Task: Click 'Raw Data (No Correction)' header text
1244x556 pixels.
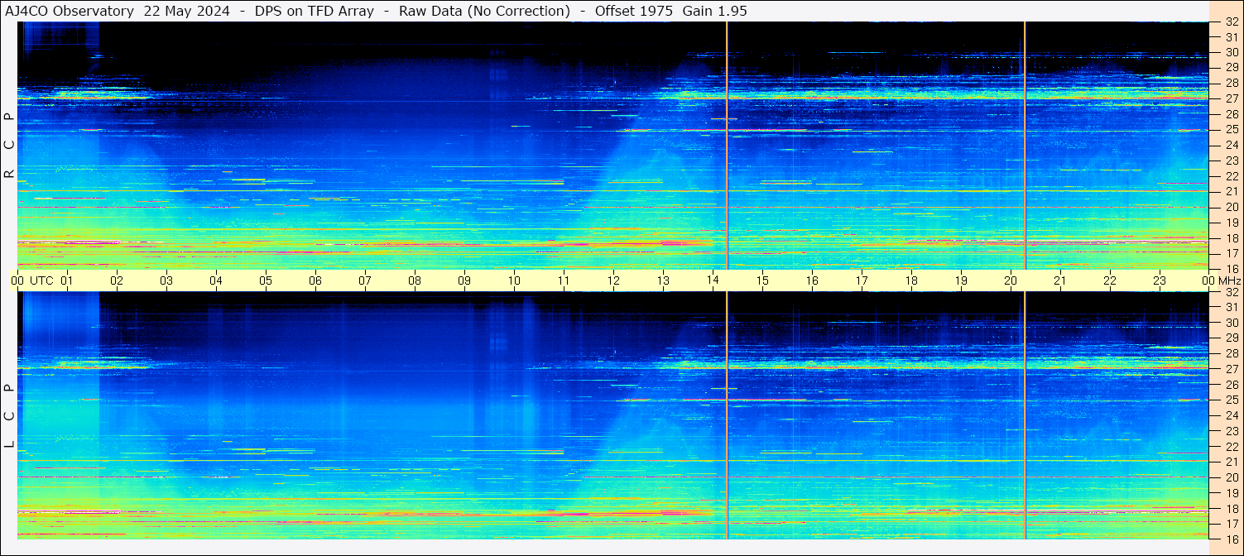Action: pos(485,11)
